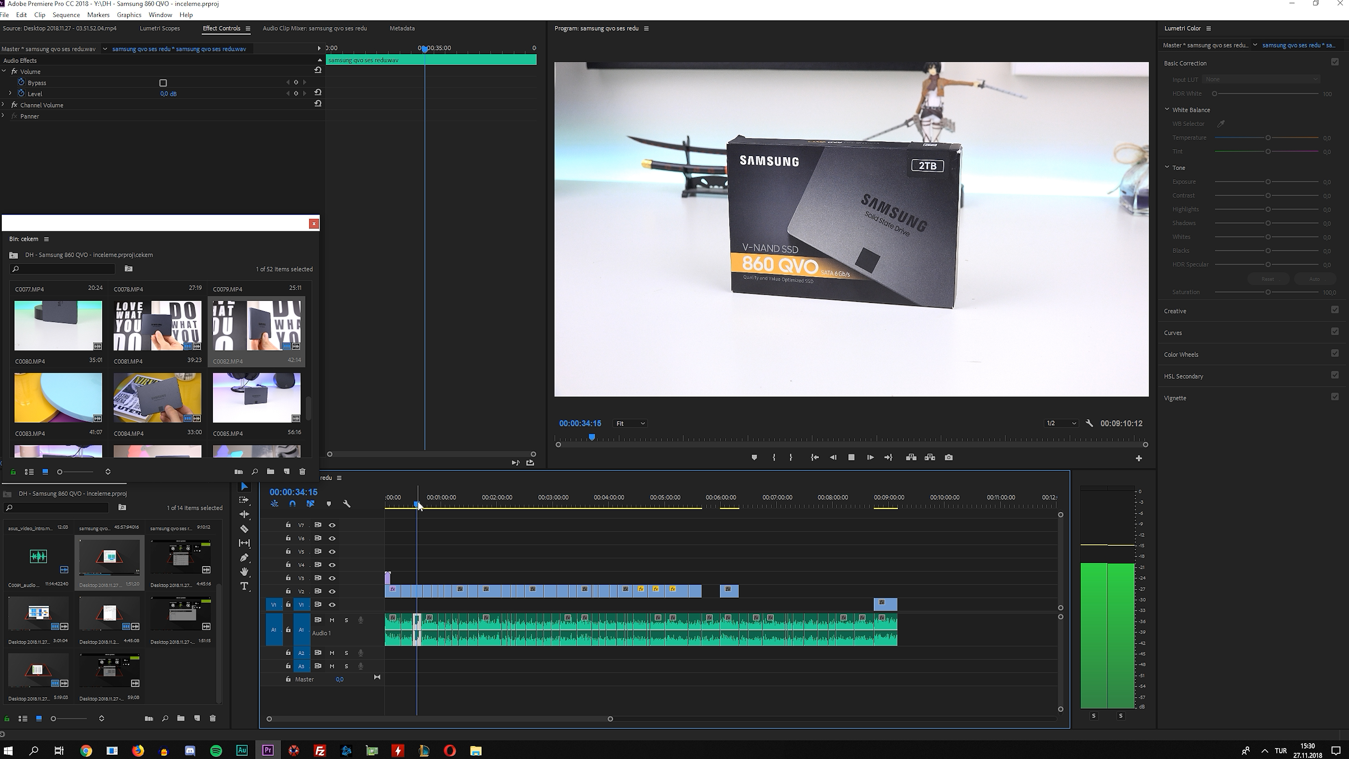Toggle lock on track V4
This screenshot has width=1349, height=759.
point(288,565)
